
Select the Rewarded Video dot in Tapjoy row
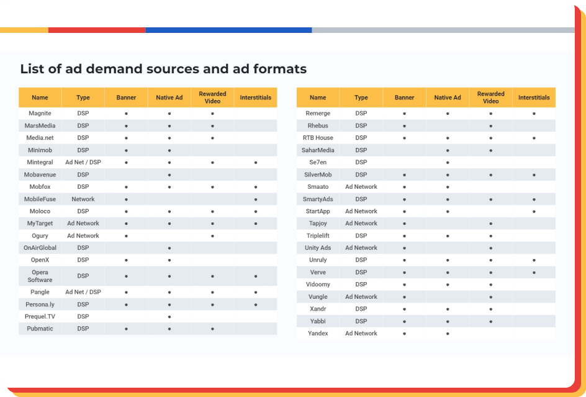[x=490, y=224]
